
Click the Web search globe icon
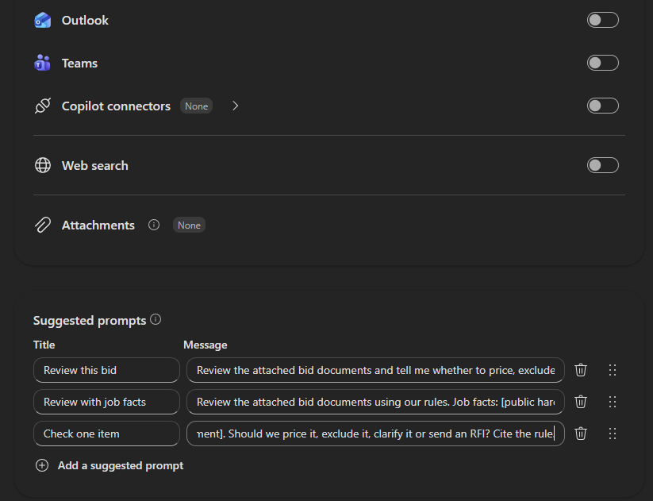pos(43,165)
